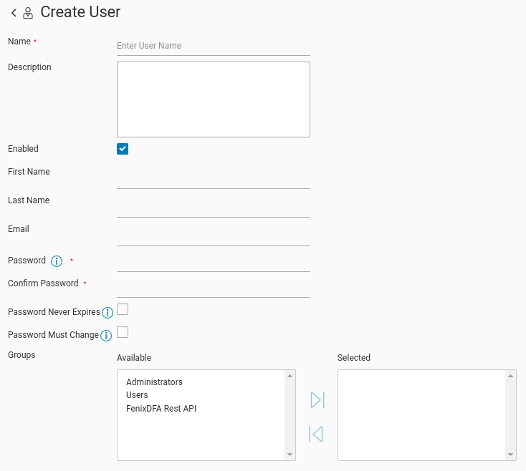Viewport: 526px width, 471px height.
Task: Enable Password Never Expires checkbox
Action: click(123, 309)
